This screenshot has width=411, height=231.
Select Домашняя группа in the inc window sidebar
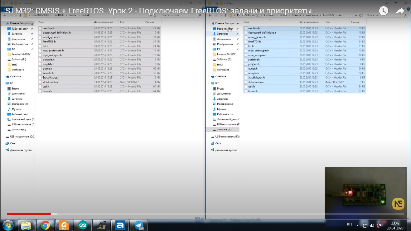226,150
